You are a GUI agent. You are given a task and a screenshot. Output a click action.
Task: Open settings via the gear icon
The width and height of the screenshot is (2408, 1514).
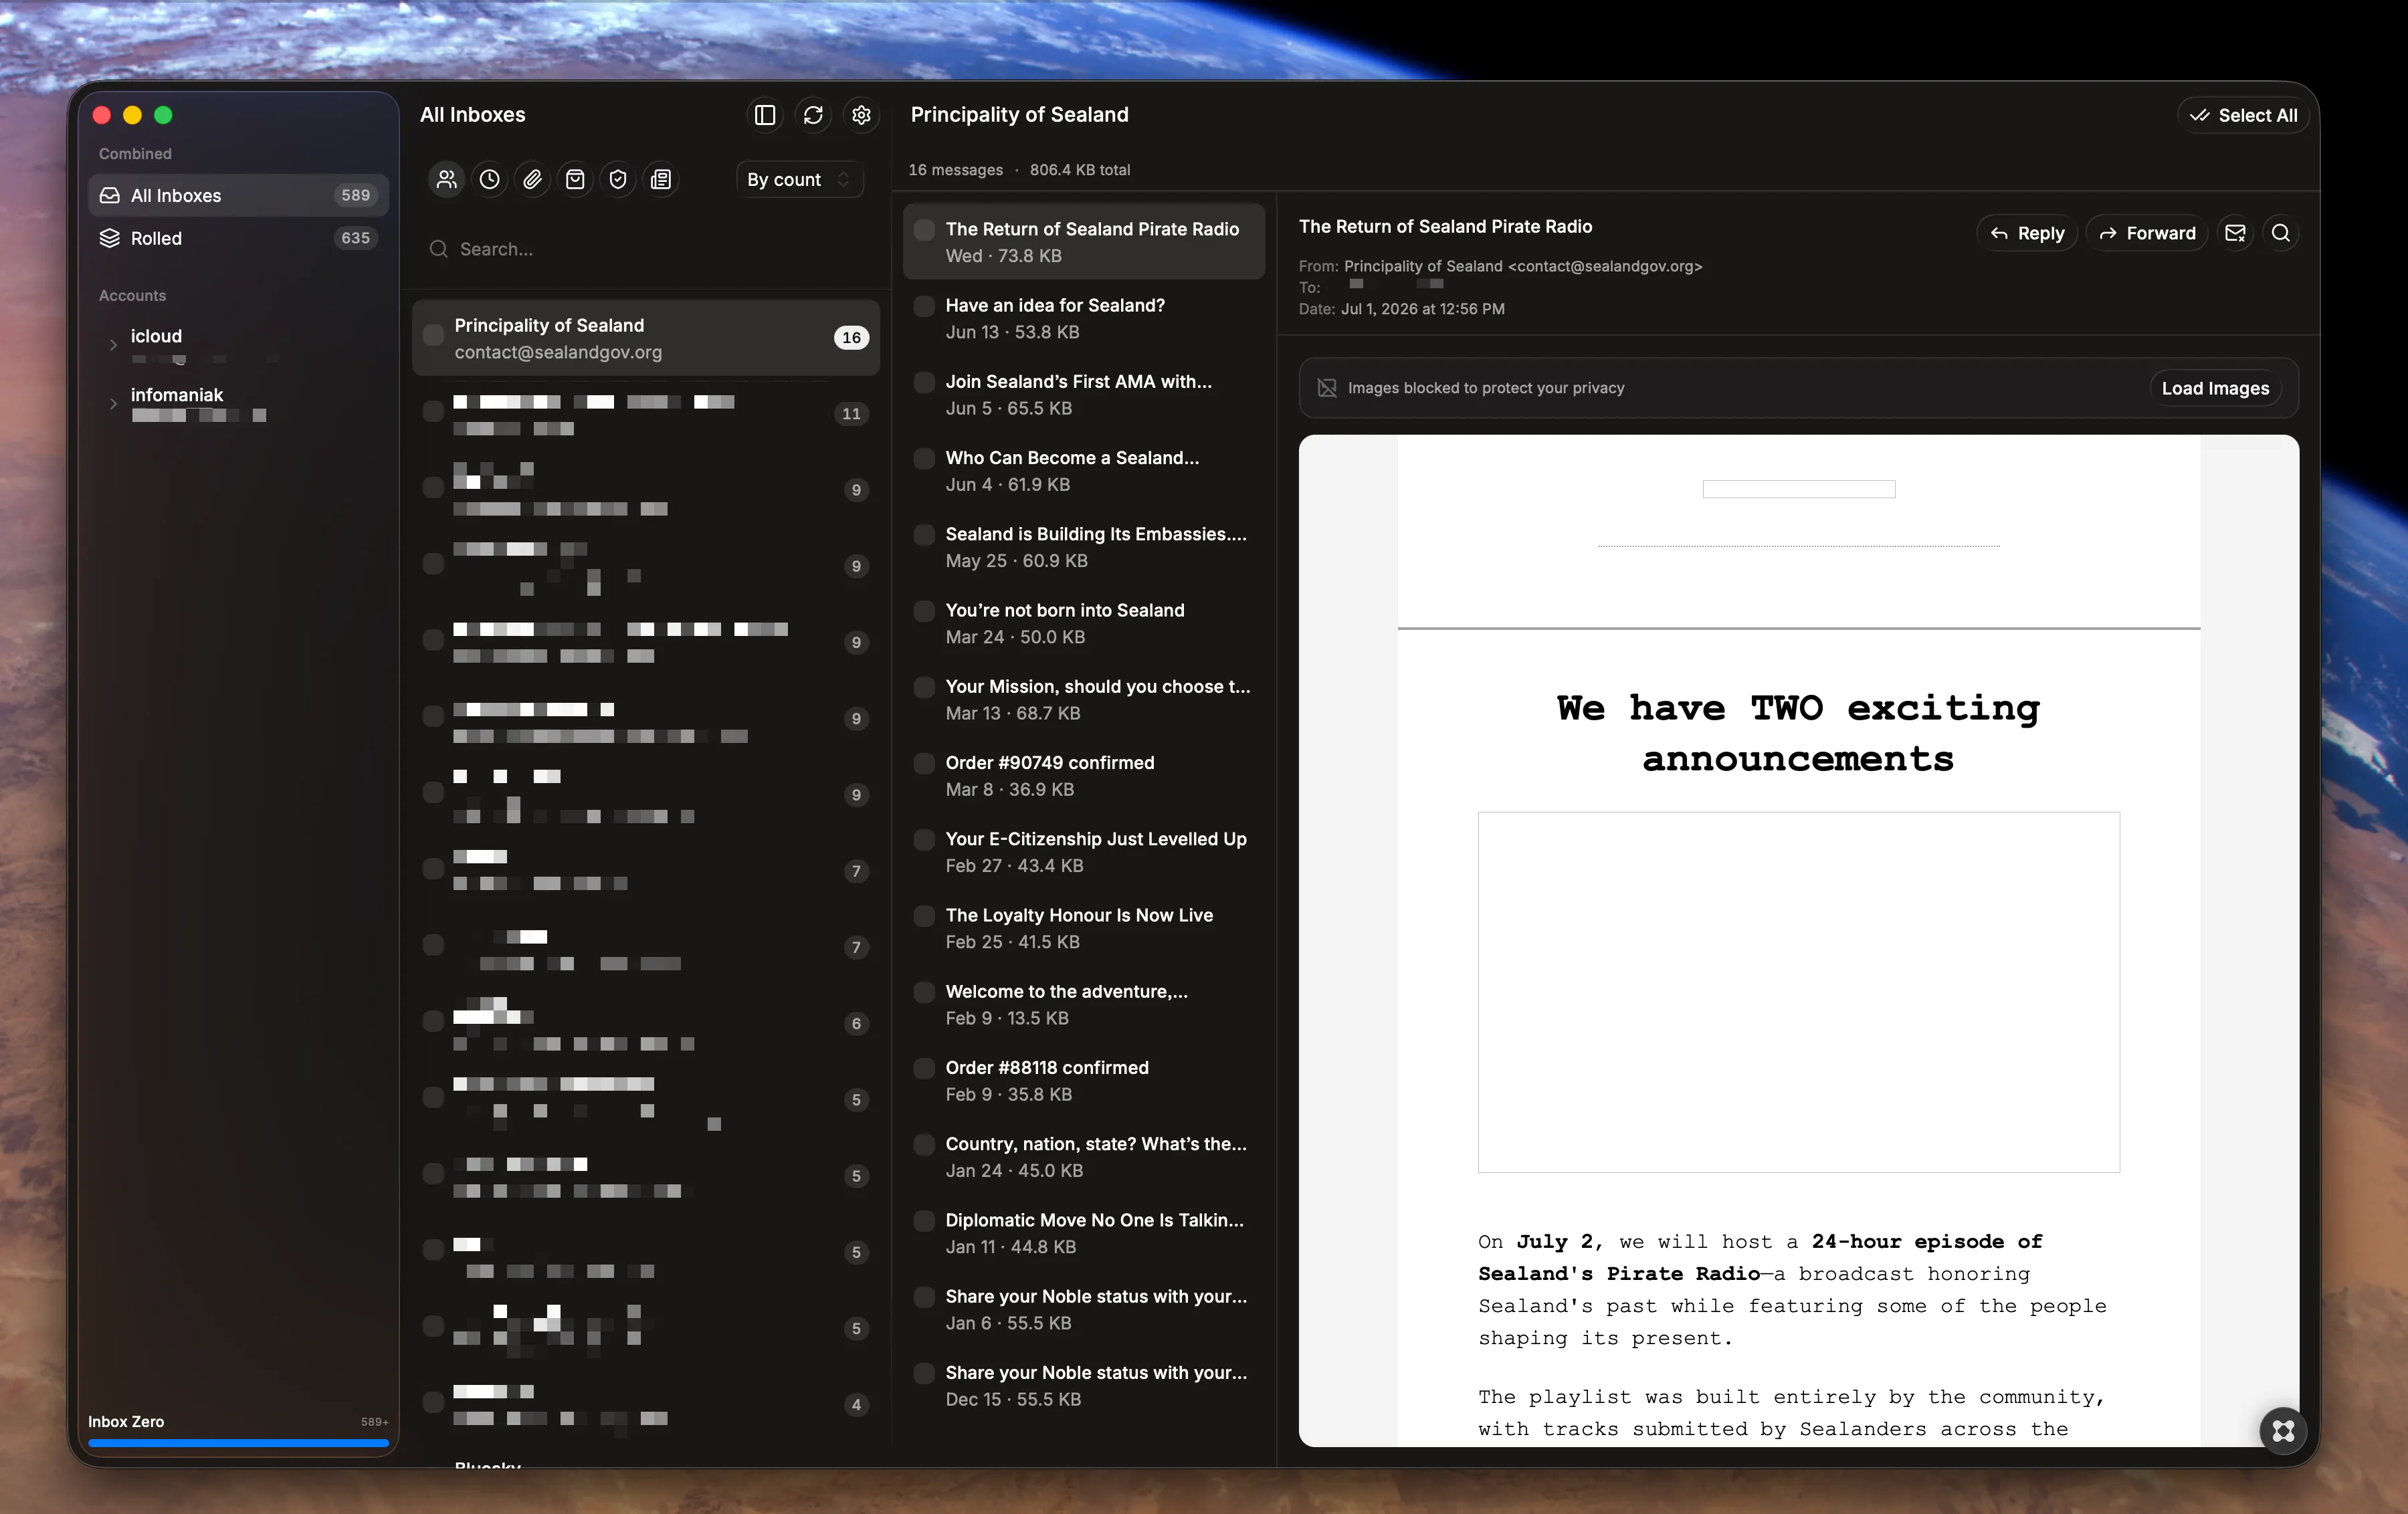861,116
